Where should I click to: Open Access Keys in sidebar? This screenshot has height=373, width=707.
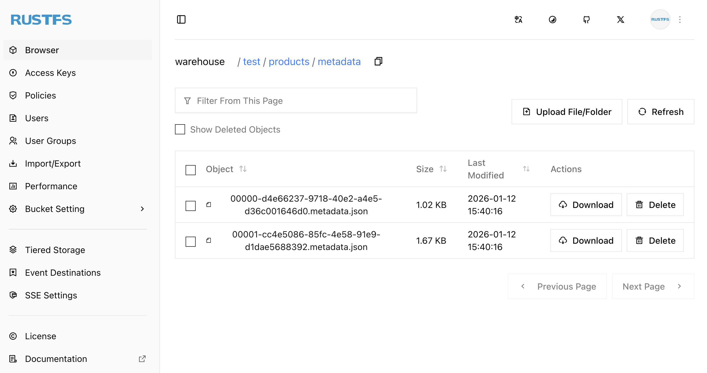coord(50,73)
